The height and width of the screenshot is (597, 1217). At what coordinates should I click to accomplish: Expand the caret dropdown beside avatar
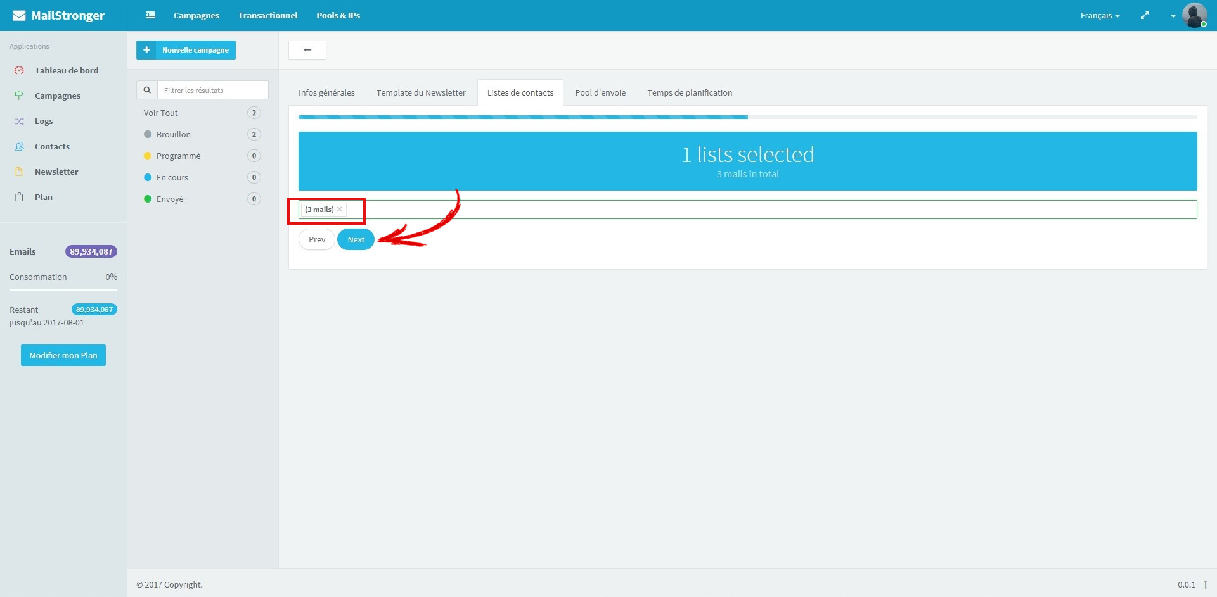point(1173,16)
